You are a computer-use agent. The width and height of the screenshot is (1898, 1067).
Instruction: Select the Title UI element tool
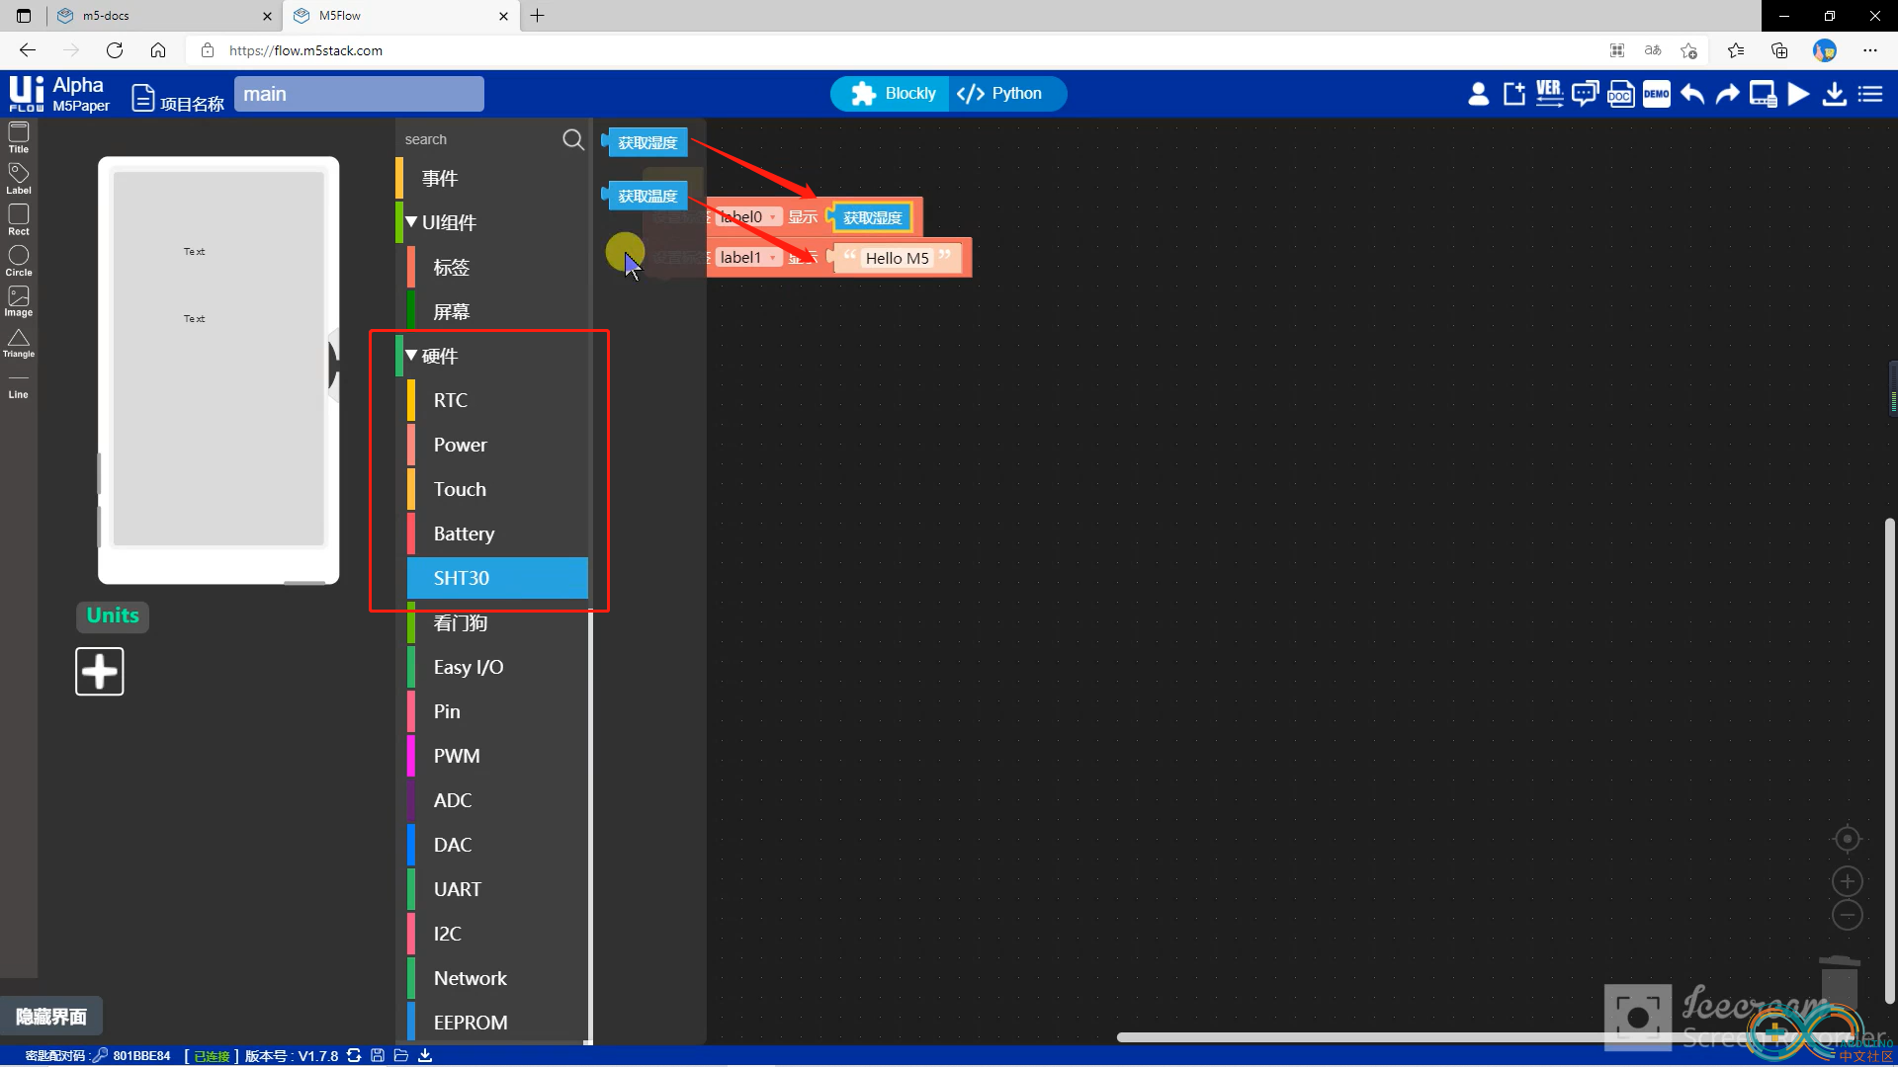pos(19,137)
